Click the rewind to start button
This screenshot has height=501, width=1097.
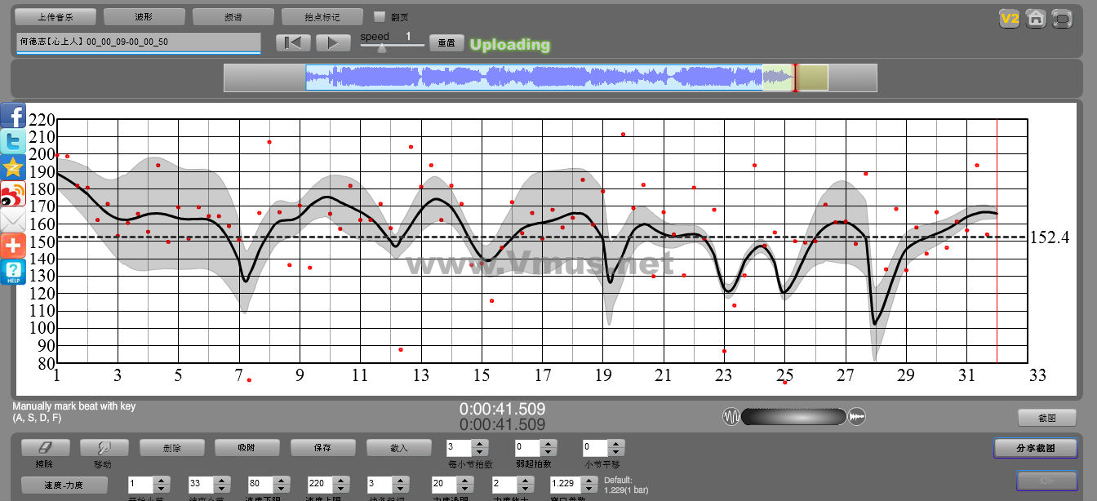pos(293,42)
